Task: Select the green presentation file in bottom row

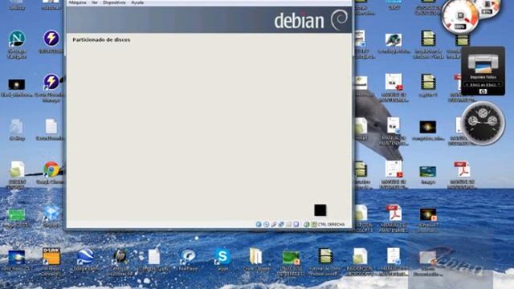Action: pos(291,258)
